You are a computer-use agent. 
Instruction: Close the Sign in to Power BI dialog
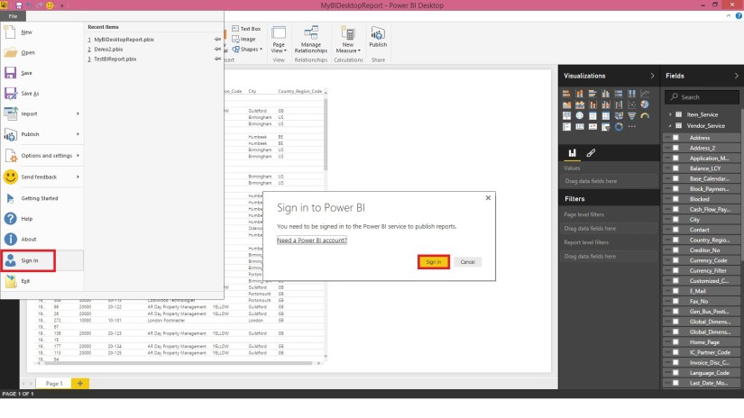[x=488, y=197]
